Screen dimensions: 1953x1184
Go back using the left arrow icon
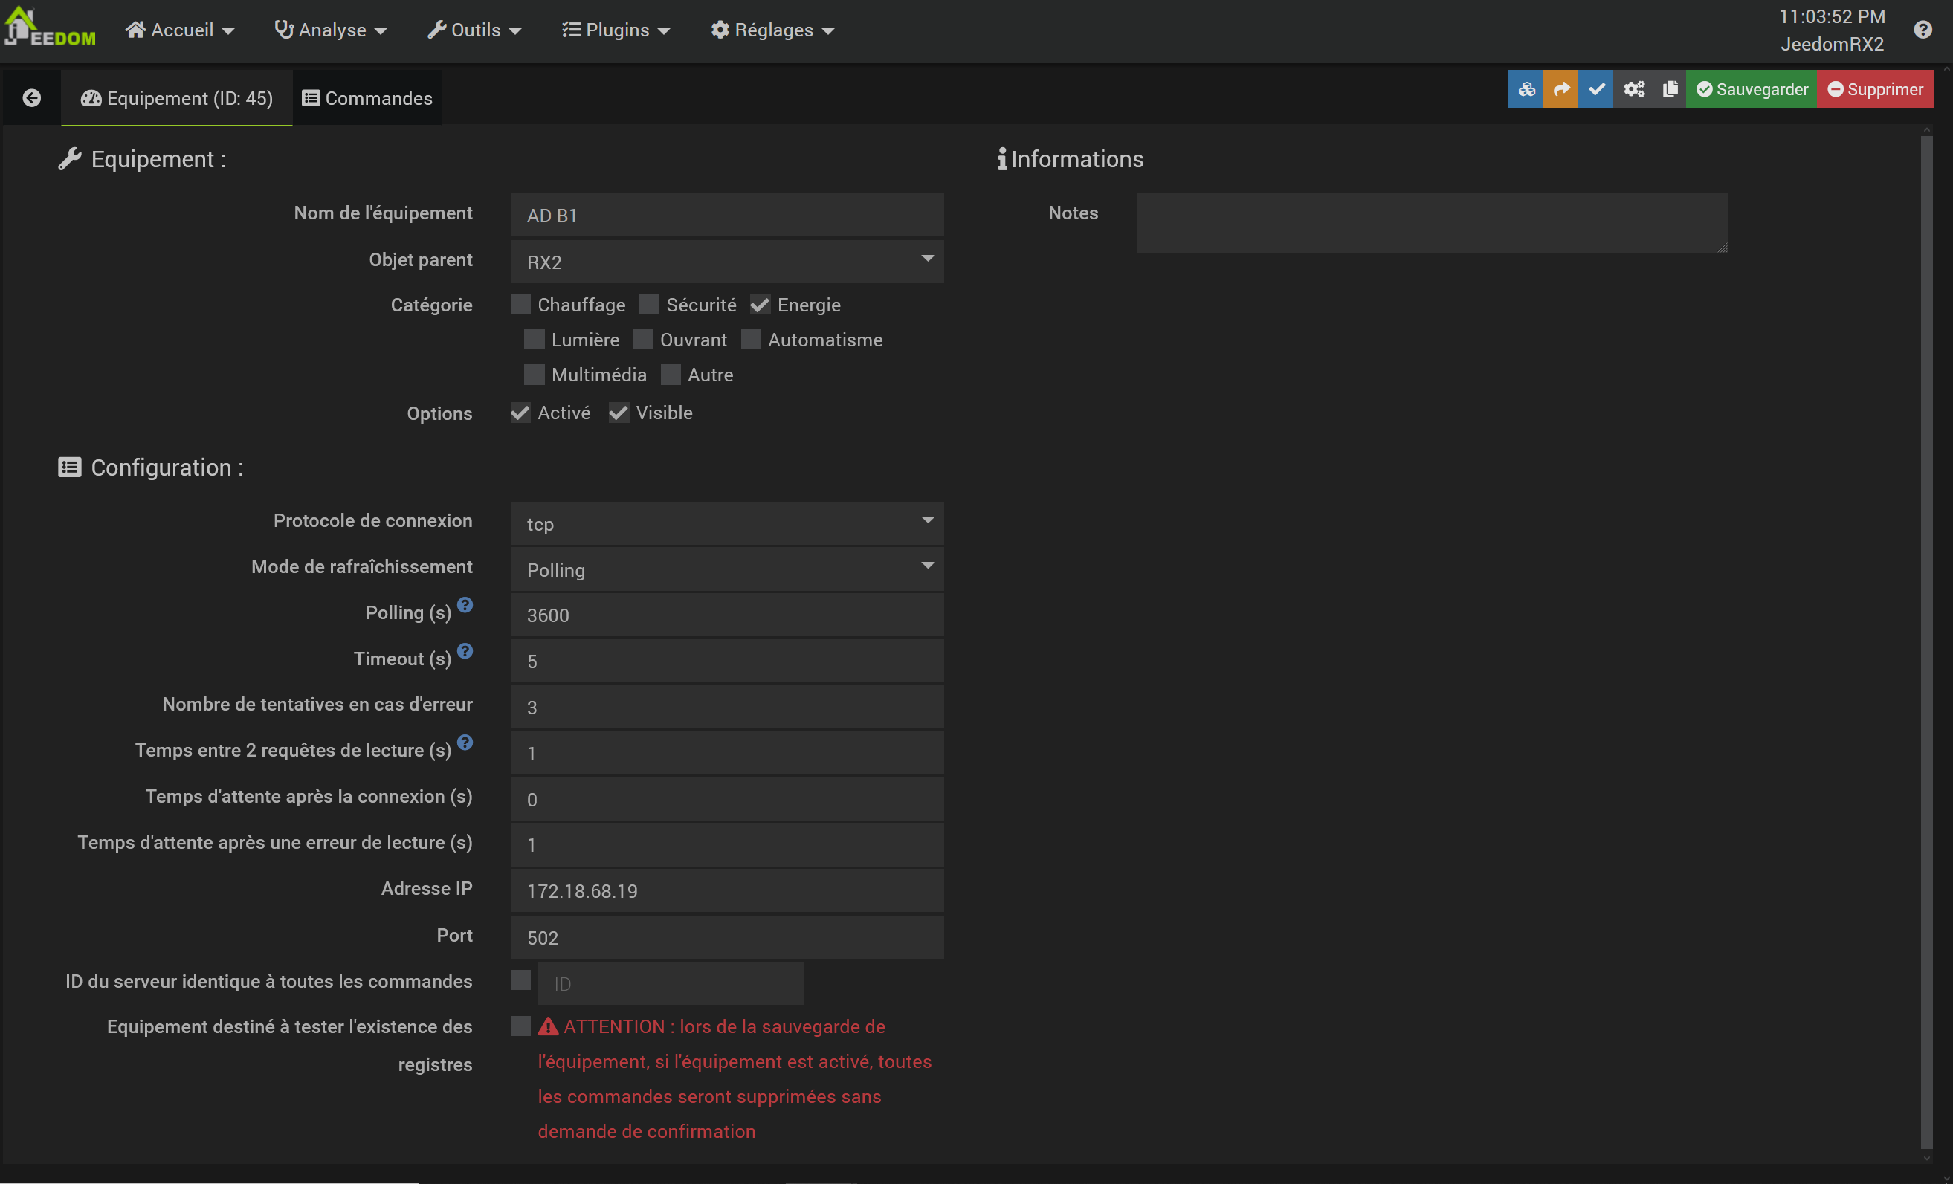[32, 98]
